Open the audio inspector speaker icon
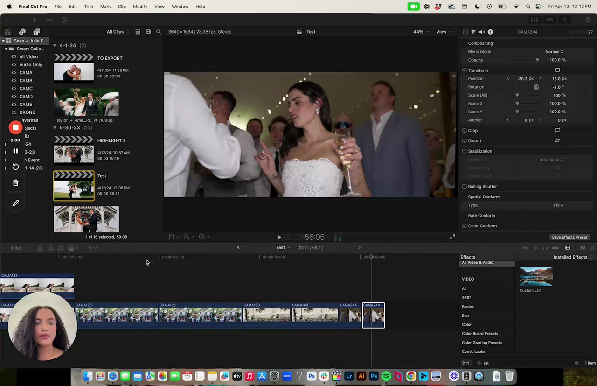The width and height of the screenshot is (597, 386). point(482,32)
